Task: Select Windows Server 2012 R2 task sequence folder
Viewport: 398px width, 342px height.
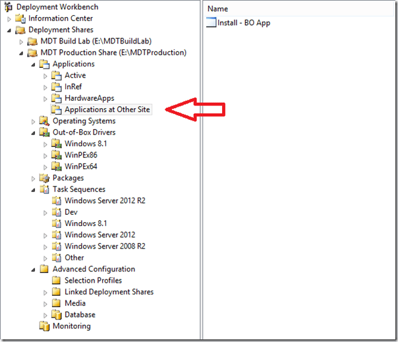Action: tap(105, 201)
